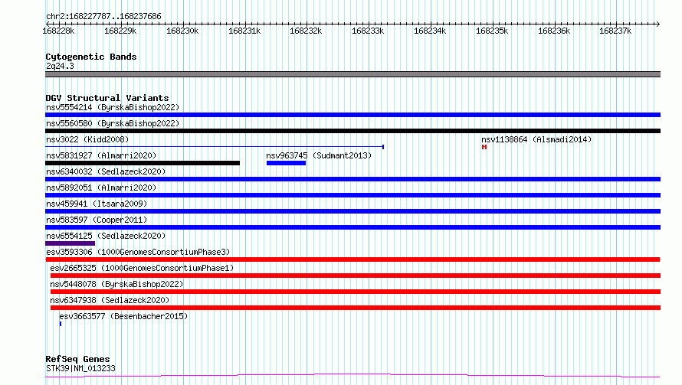The image size is (682, 385).
Task: Open nsv6340032 (Sedlazeck2020) label
Action: pos(106,171)
